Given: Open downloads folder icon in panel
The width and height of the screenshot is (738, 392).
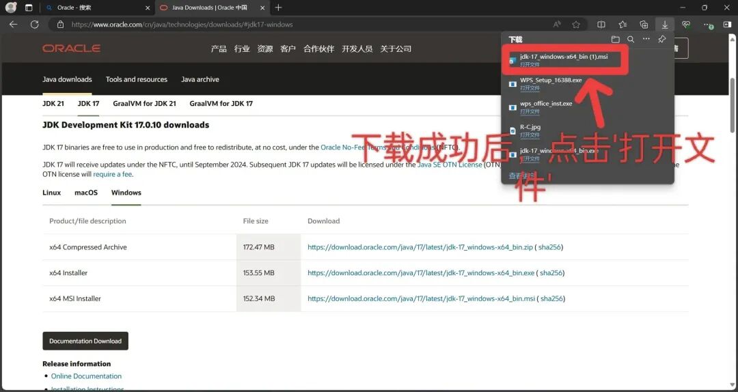Looking at the screenshot, I should pos(615,40).
